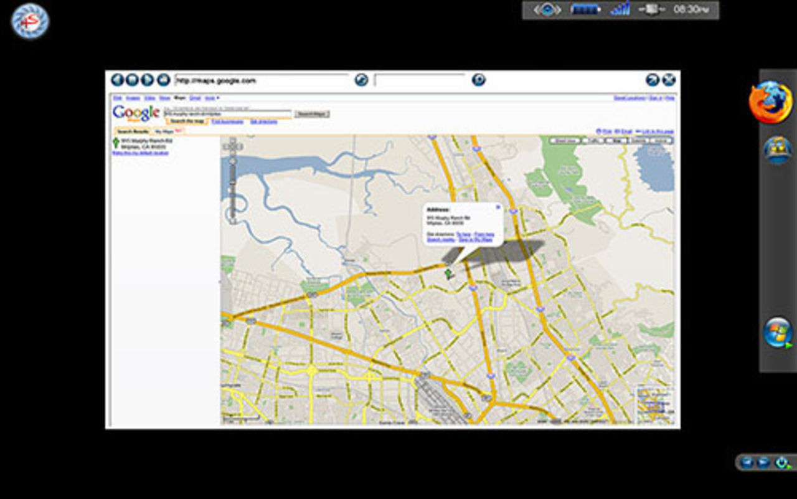Open the round logo in top-left corner
The image size is (797, 499).
click(x=30, y=21)
